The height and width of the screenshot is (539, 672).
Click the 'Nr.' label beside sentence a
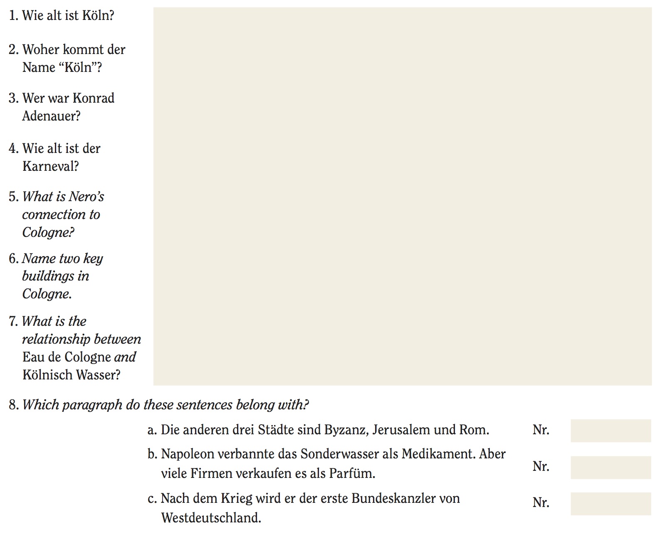[541, 430]
